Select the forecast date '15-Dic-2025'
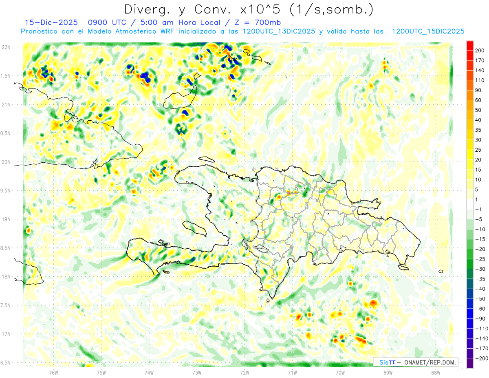The image size is (489, 378). click(51, 22)
